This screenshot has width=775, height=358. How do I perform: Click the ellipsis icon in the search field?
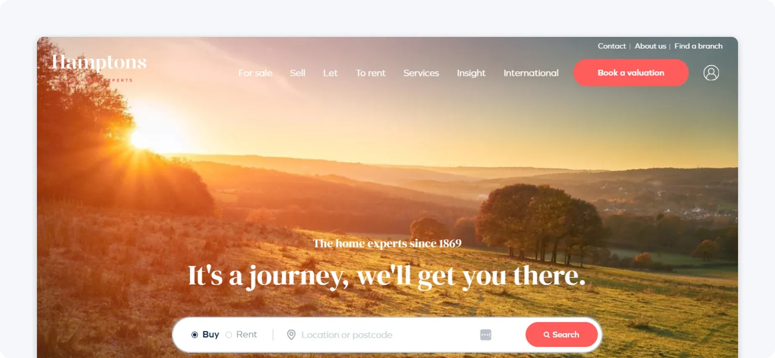tap(486, 335)
